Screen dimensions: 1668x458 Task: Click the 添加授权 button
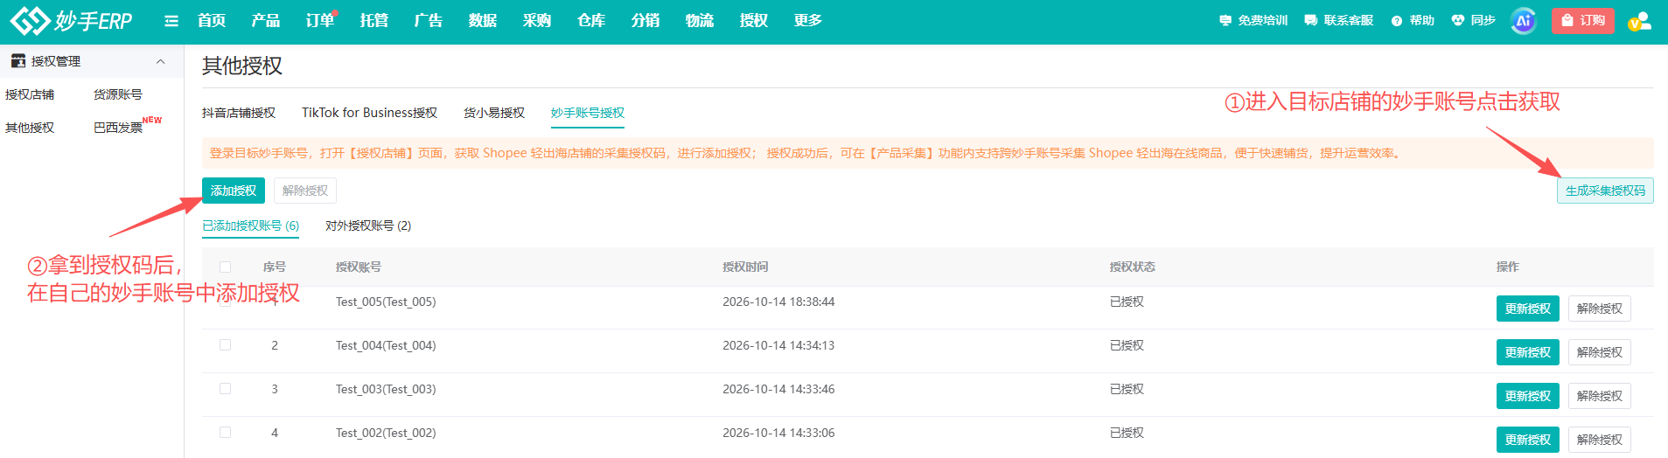tap(234, 191)
